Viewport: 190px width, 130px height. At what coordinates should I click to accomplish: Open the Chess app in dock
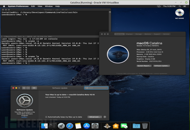(x=107, y=126)
